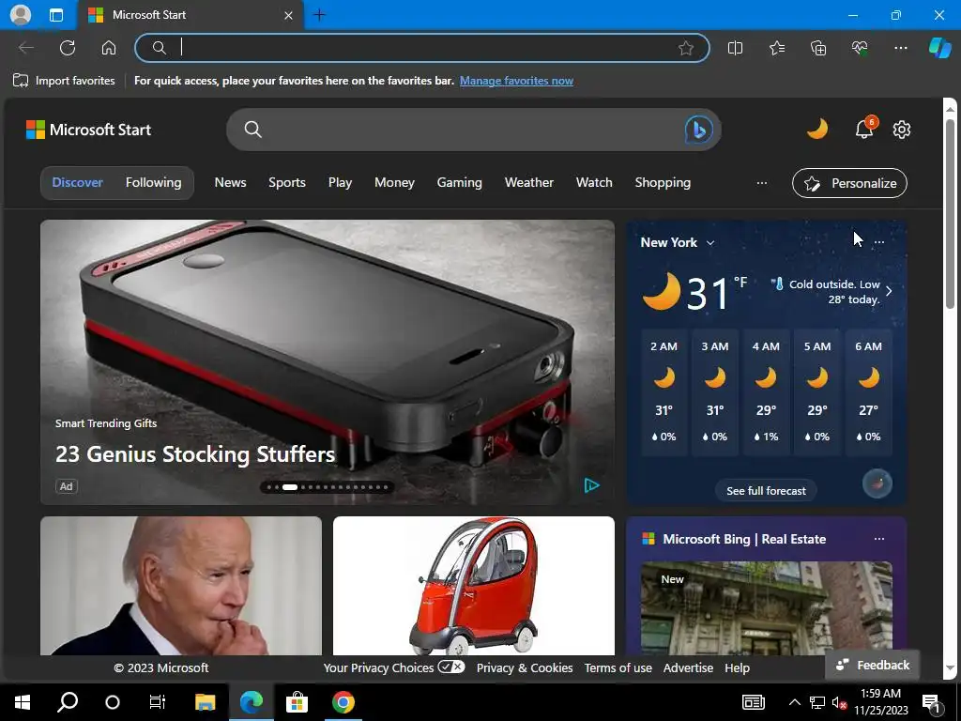Viewport: 961px width, 721px height.
Task: Open the Advertise footer link
Action: [x=688, y=667]
